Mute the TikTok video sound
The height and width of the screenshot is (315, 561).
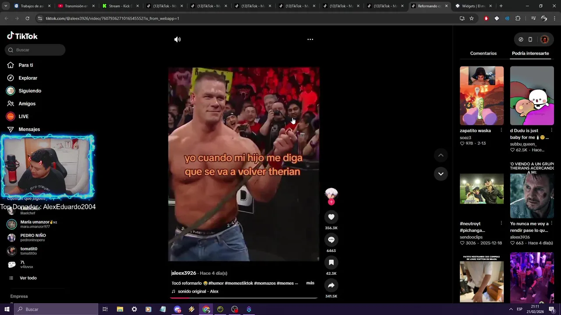tap(178, 39)
